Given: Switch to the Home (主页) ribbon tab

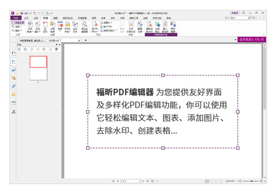Looking at the screenshot, I should coord(26,18).
